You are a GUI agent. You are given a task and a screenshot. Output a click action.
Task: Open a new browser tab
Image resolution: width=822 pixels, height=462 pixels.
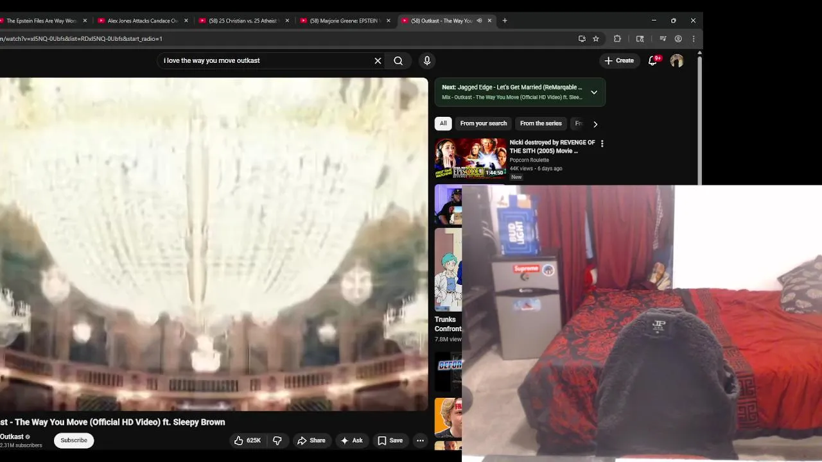[505, 21]
